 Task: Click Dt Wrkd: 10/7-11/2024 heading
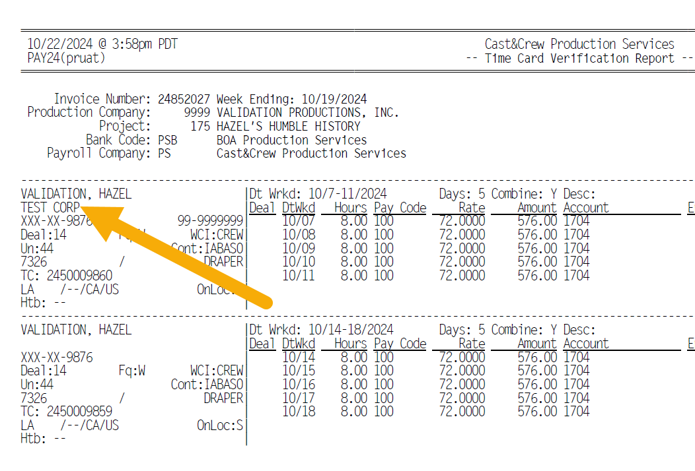(x=318, y=194)
